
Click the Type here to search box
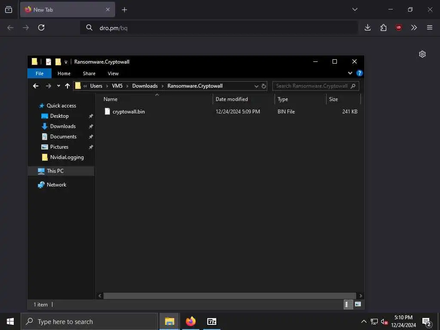(x=89, y=321)
